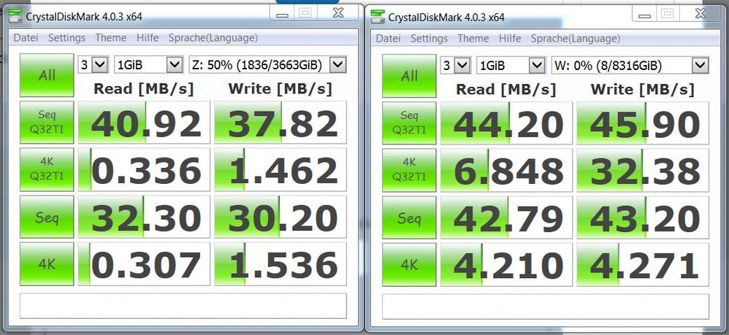This screenshot has width=729, height=335.
Task: Start 4K Q32T1 test for drive Z
Action: click(47, 169)
